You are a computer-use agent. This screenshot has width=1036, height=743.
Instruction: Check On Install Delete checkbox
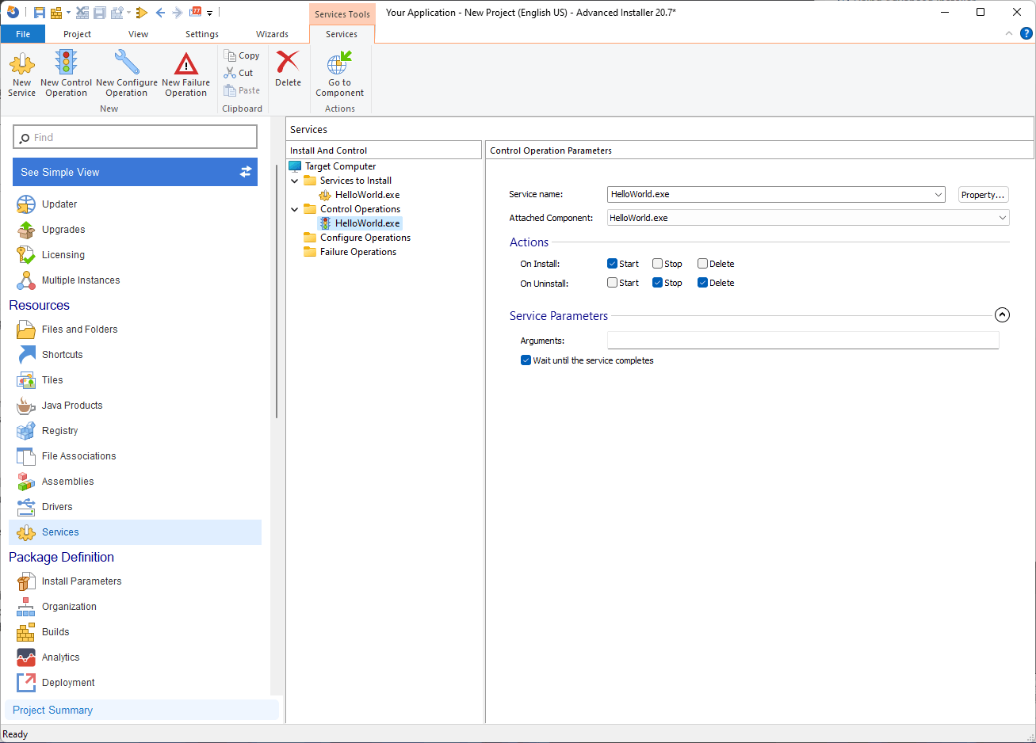(702, 264)
